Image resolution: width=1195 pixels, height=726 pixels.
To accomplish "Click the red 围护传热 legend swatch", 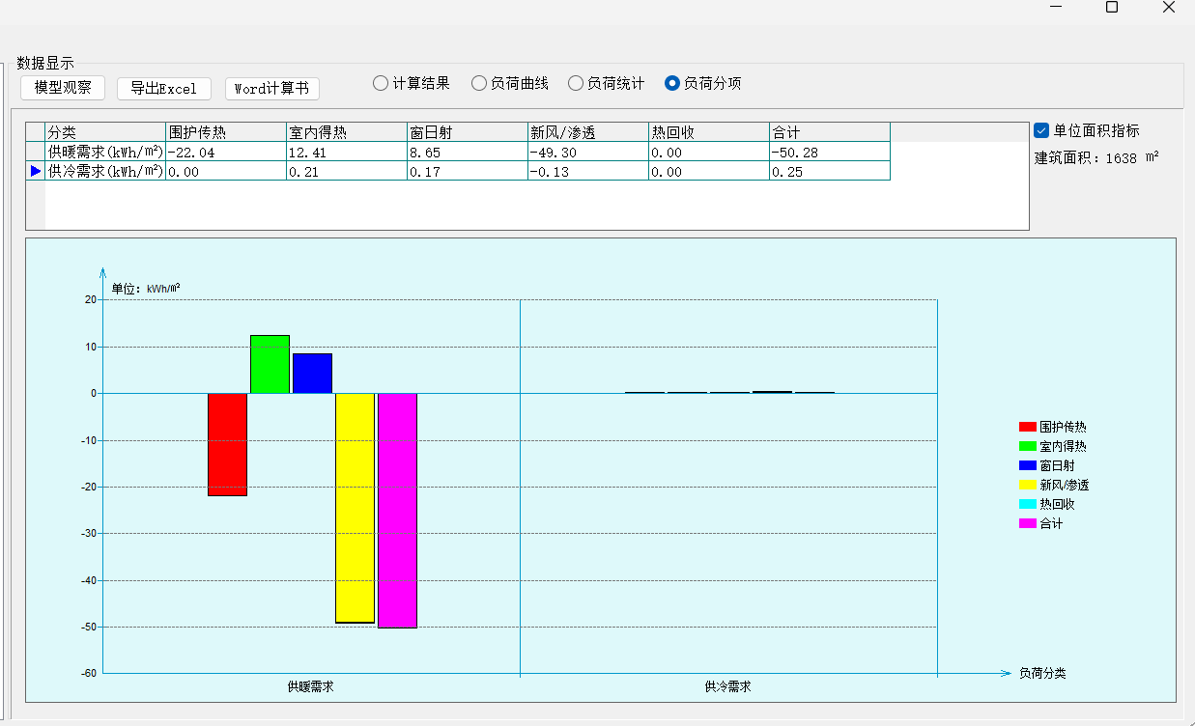I will pyautogui.click(x=1028, y=427).
